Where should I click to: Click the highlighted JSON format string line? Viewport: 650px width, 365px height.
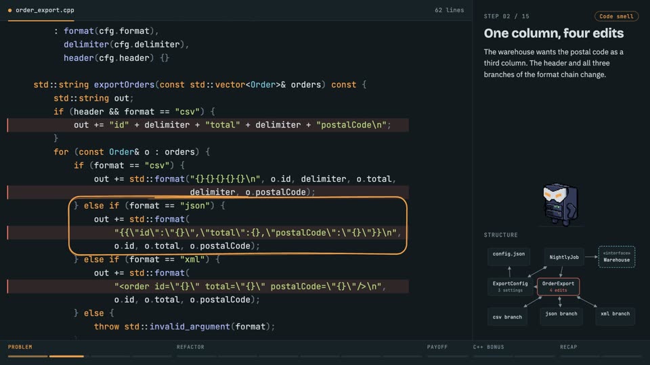coord(208,233)
